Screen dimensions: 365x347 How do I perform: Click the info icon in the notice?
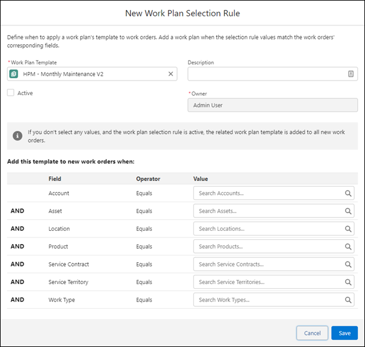click(x=18, y=136)
